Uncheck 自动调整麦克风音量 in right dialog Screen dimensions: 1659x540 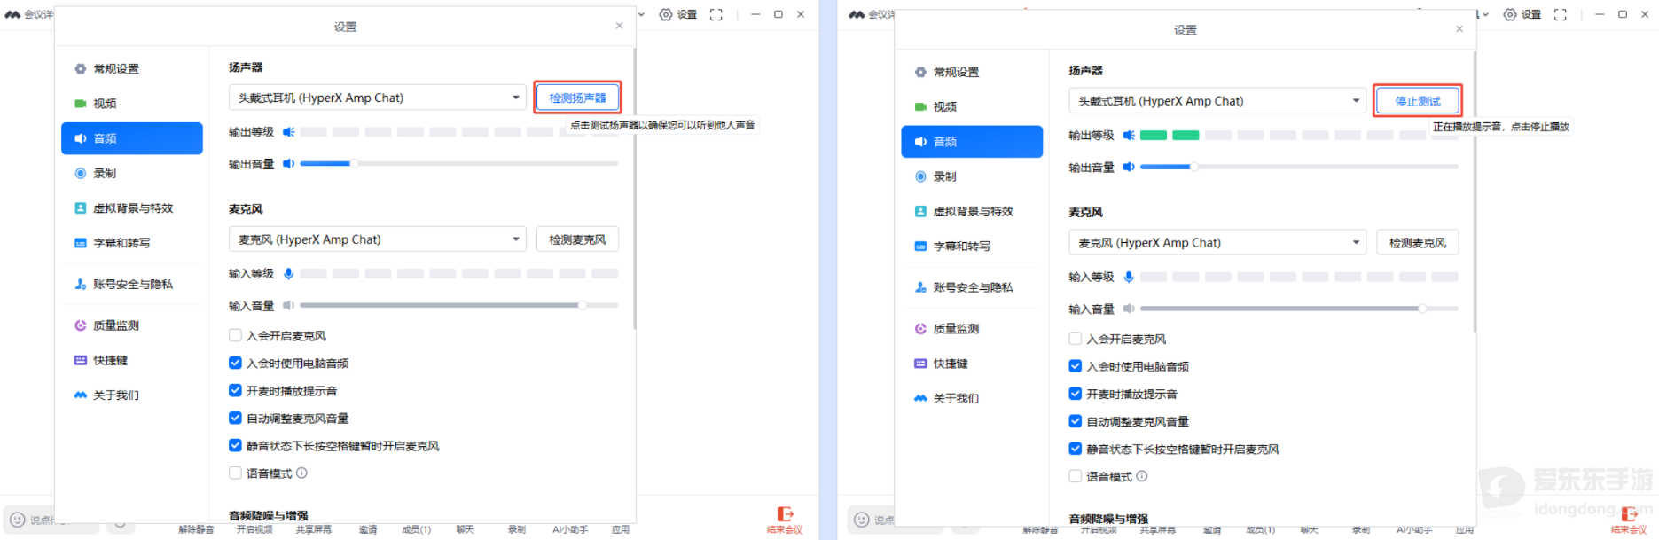point(1076,421)
